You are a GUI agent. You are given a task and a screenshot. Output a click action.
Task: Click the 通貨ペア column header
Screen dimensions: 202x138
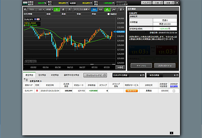29,85
